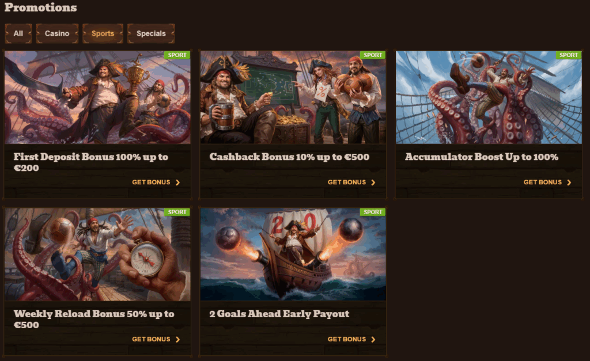The height and width of the screenshot is (361, 590).
Task: Open the cannon ship Early Payout image
Action: (x=293, y=254)
